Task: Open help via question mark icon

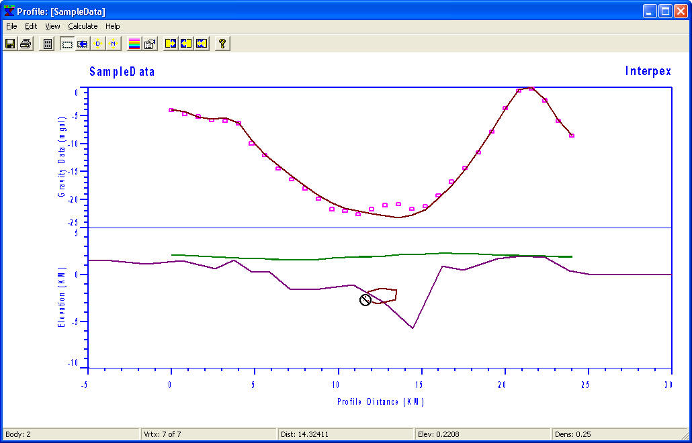Action: pos(222,44)
